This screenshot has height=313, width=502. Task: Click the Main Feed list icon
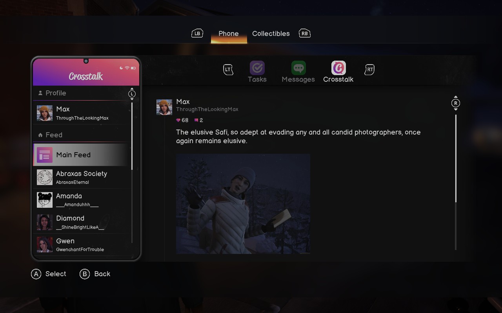[x=45, y=155]
